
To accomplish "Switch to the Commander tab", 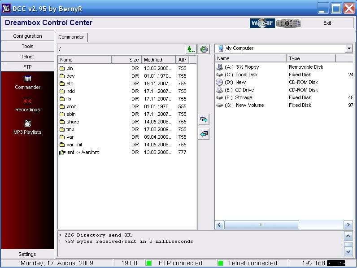I will click(x=71, y=37).
